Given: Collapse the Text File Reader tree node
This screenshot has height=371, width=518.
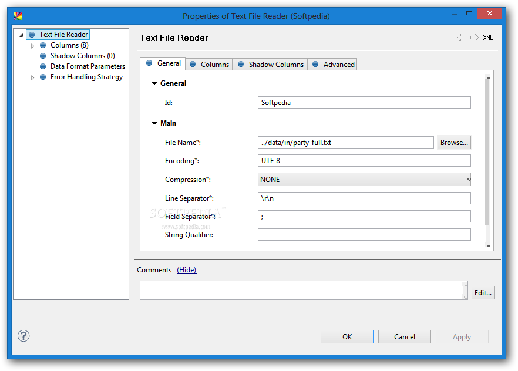Looking at the screenshot, I should [22, 35].
